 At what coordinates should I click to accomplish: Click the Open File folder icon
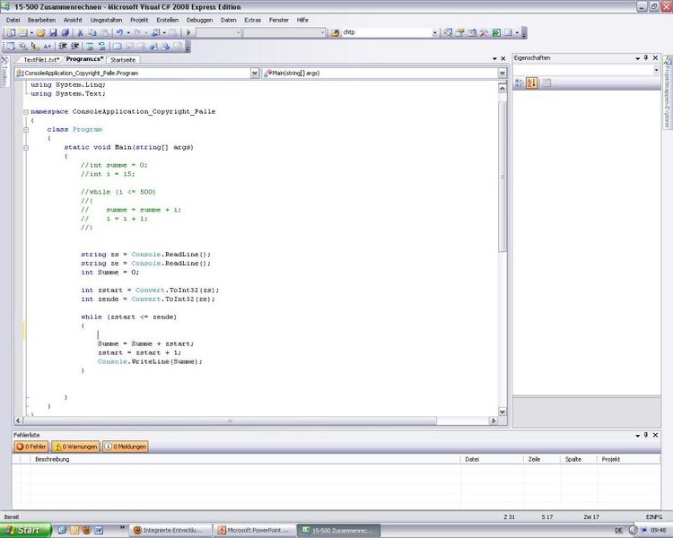[x=40, y=32]
